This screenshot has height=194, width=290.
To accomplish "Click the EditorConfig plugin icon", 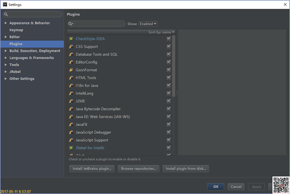I will click(x=71, y=62).
